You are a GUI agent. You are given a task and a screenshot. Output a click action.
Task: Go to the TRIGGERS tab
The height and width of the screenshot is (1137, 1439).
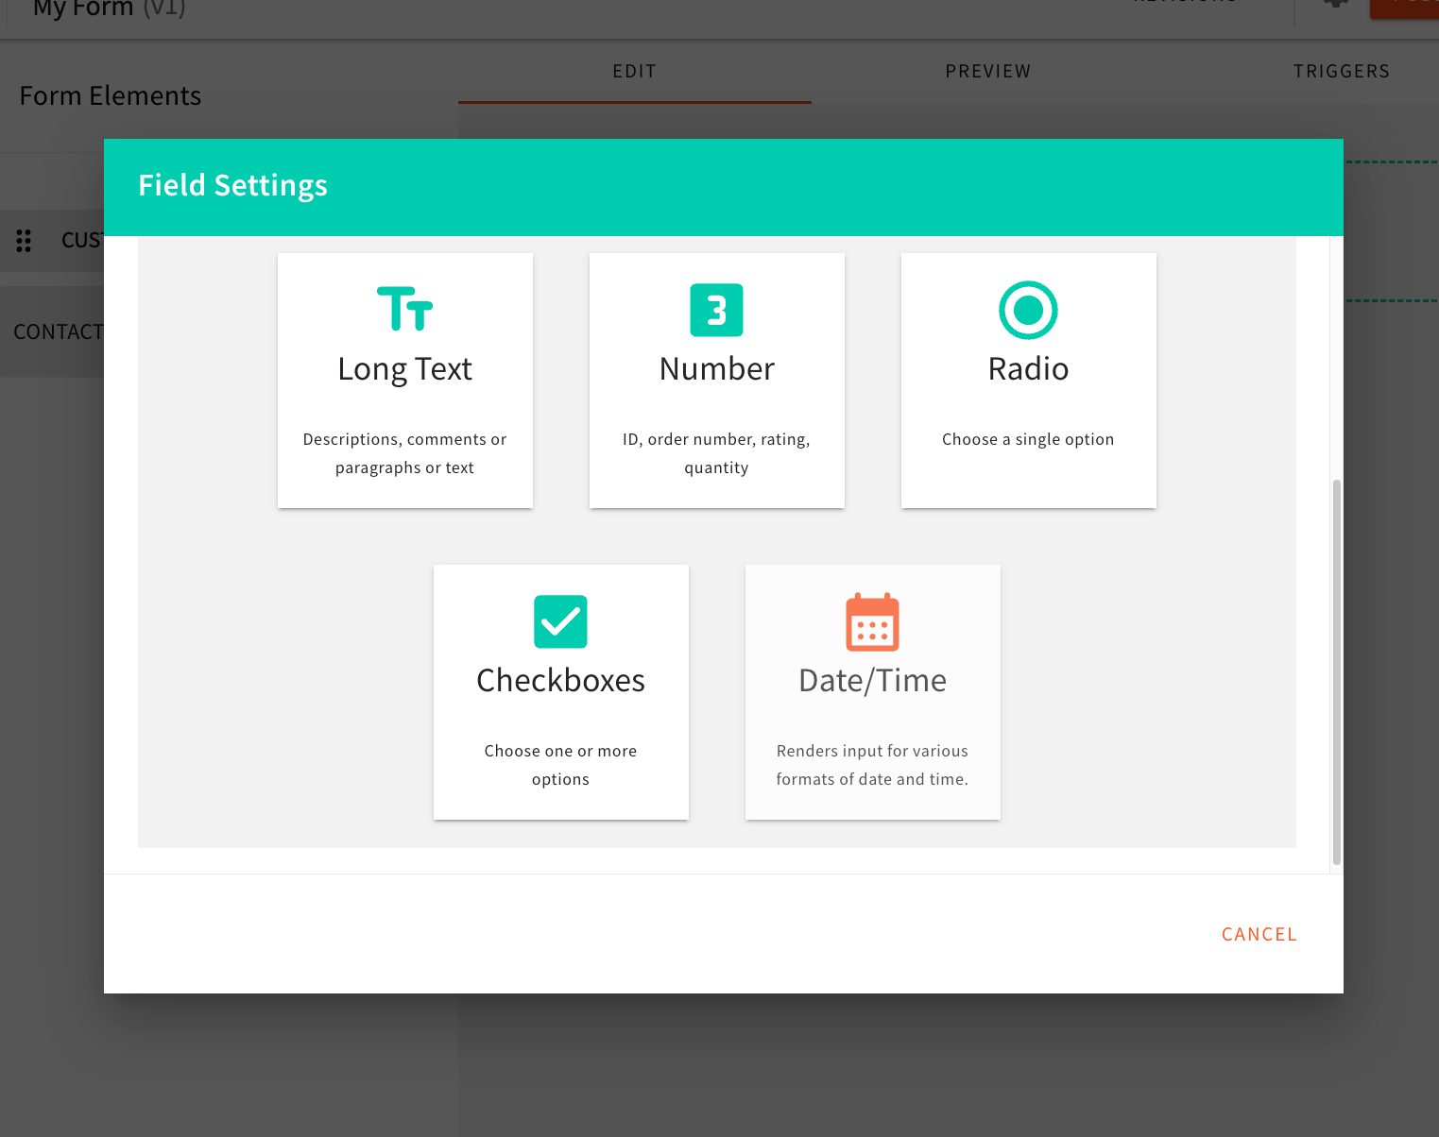1341,72
